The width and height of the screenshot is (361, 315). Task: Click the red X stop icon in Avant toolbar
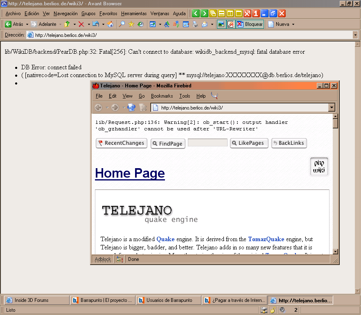(x=81, y=24)
